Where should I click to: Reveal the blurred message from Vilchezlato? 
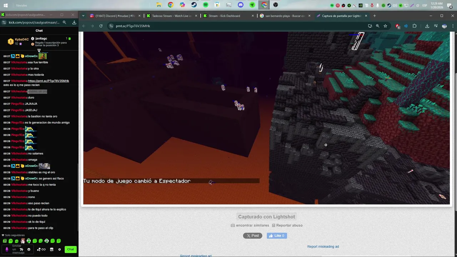[37, 91]
